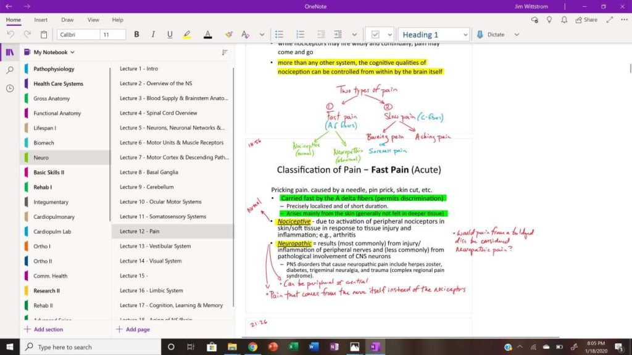Open notifications bell in OneNote
The width and height of the screenshot is (632, 355).
[x=564, y=20]
